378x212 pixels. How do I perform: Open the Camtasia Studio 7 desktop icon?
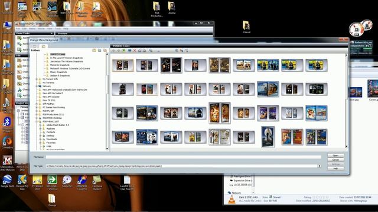point(97,183)
